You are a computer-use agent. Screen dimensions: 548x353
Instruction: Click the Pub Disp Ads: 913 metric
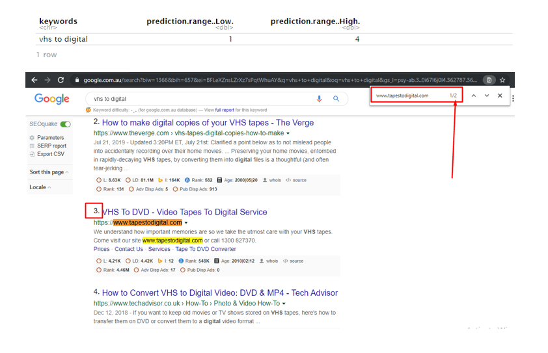coord(195,189)
